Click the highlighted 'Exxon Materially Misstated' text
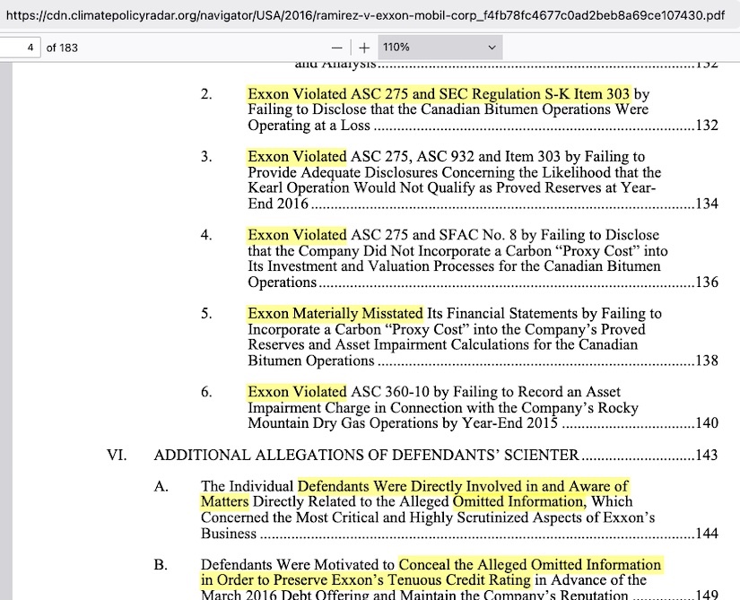Screen dimensions: 740x600 point(335,314)
